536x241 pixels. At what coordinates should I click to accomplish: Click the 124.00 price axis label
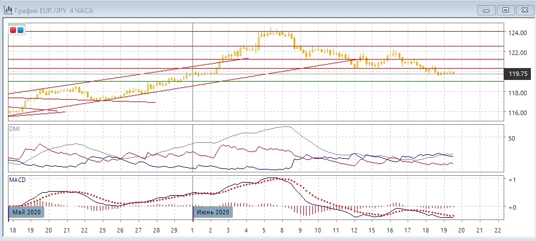(x=517, y=33)
